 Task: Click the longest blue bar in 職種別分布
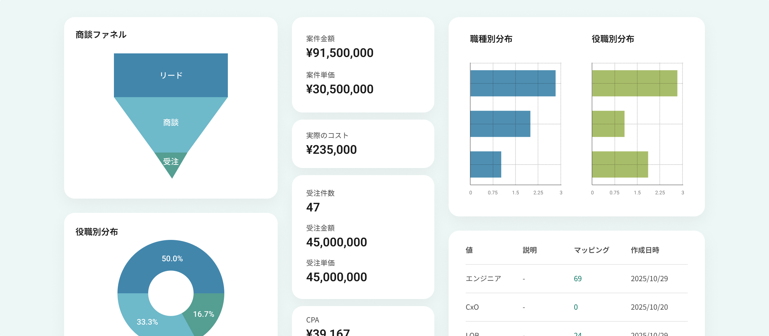(x=513, y=83)
